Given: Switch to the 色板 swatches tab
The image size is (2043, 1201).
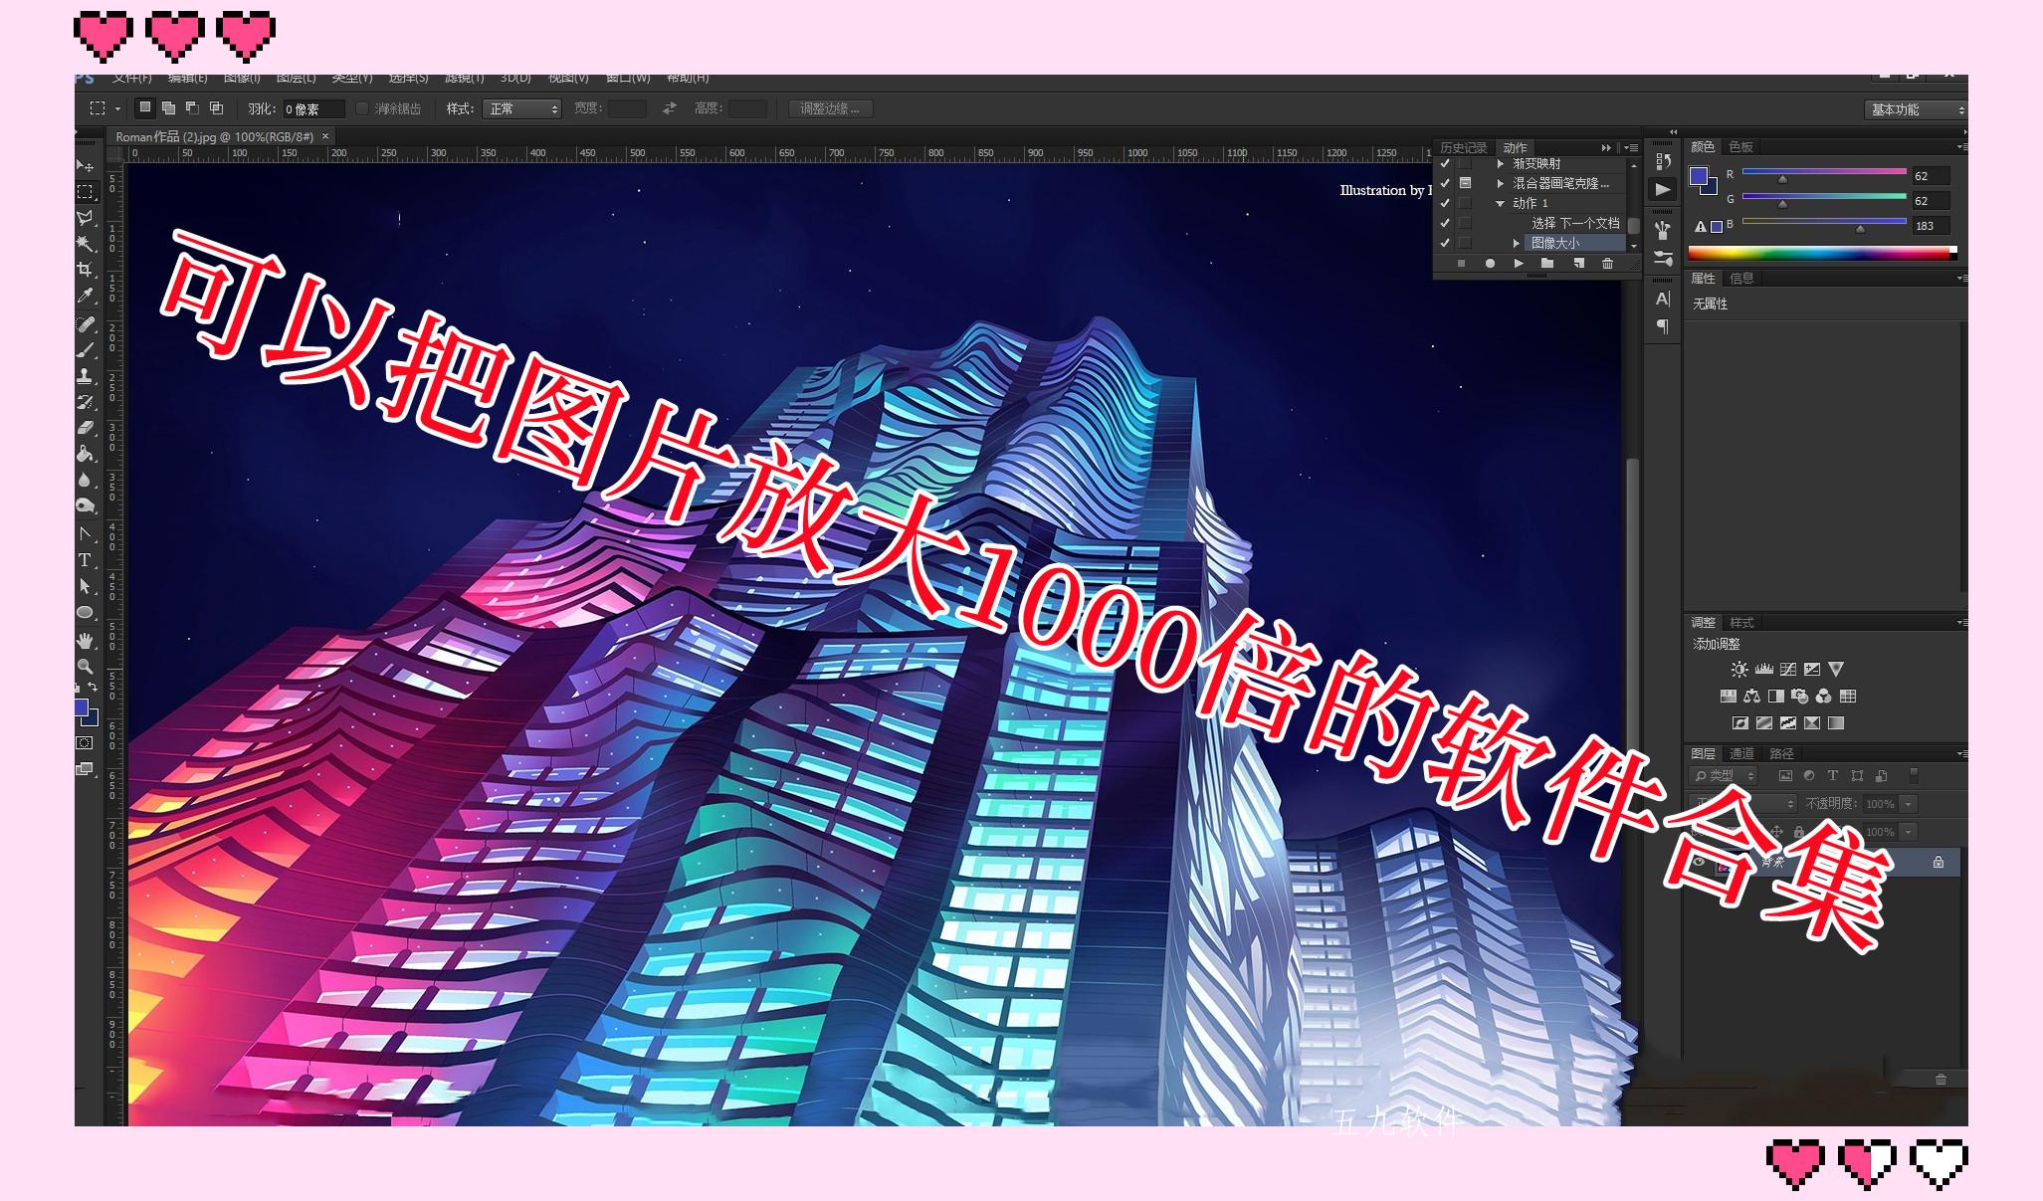Looking at the screenshot, I should click(1741, 147).
